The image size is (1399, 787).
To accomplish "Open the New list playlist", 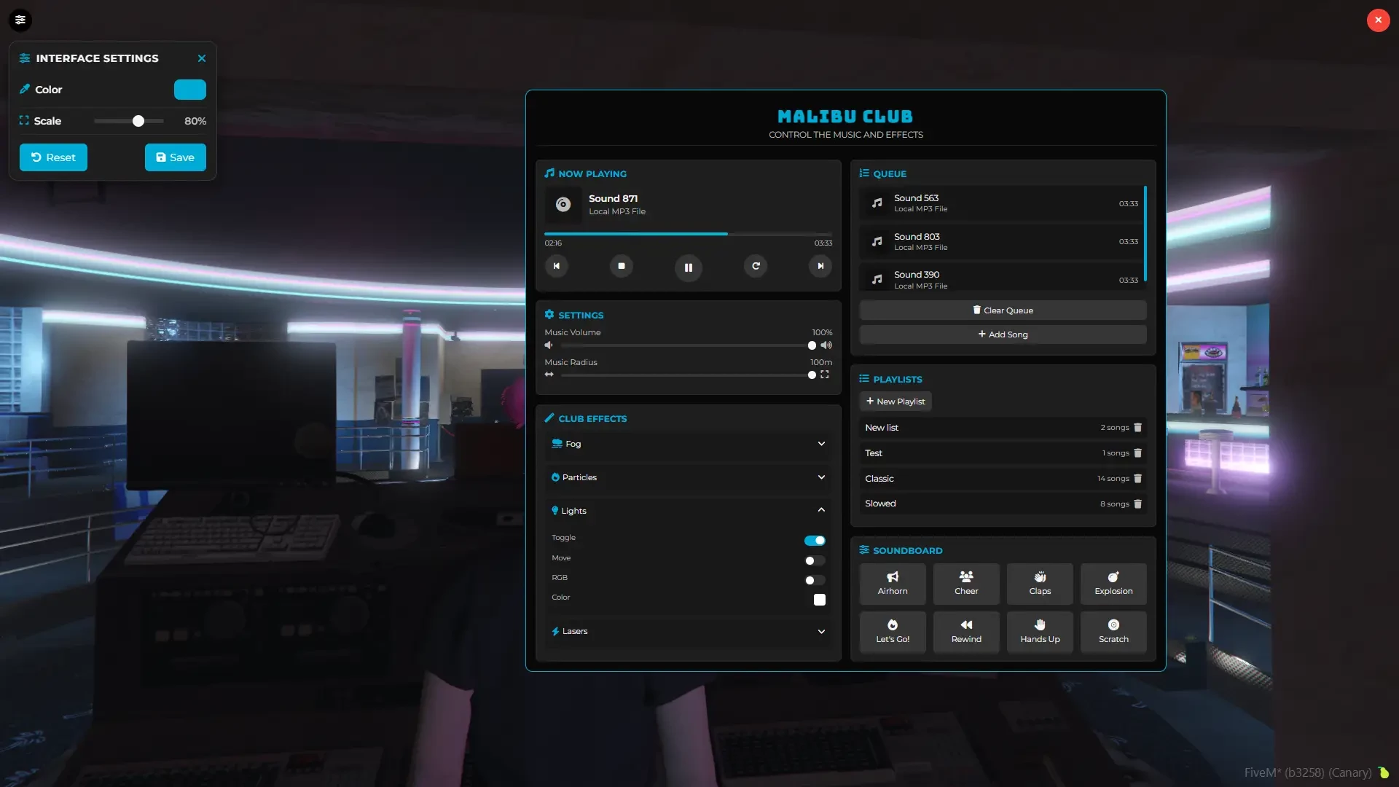I will coord(1003,428).
